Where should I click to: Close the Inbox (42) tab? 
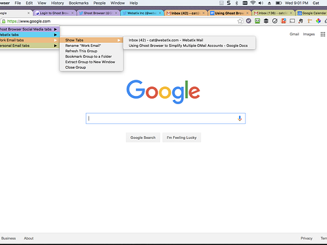tap(204, 13)
